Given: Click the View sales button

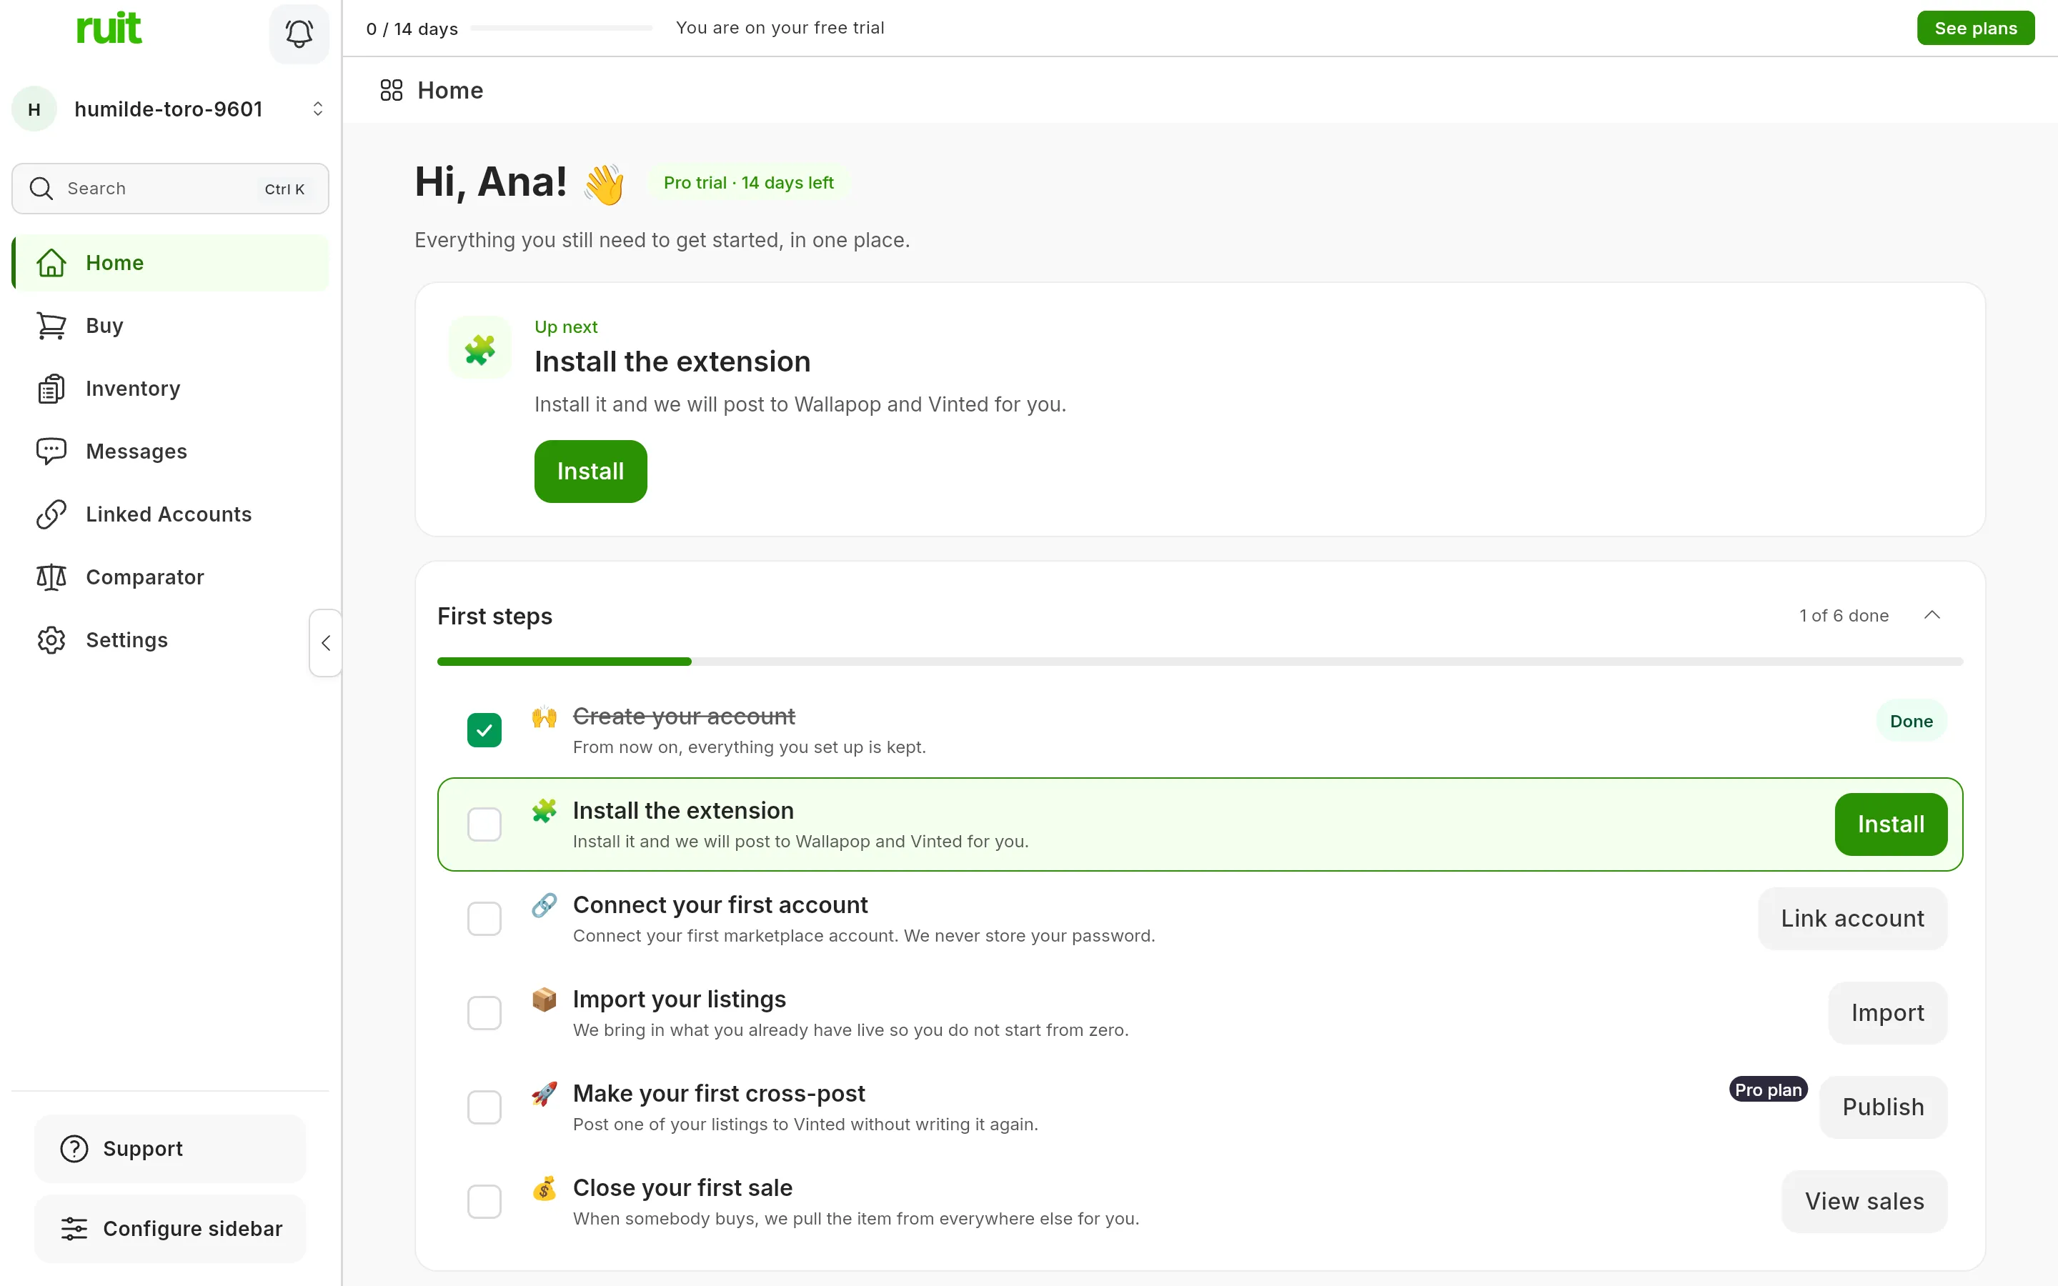Looking at the screenshot, I should click(x=1864, y=1202).
